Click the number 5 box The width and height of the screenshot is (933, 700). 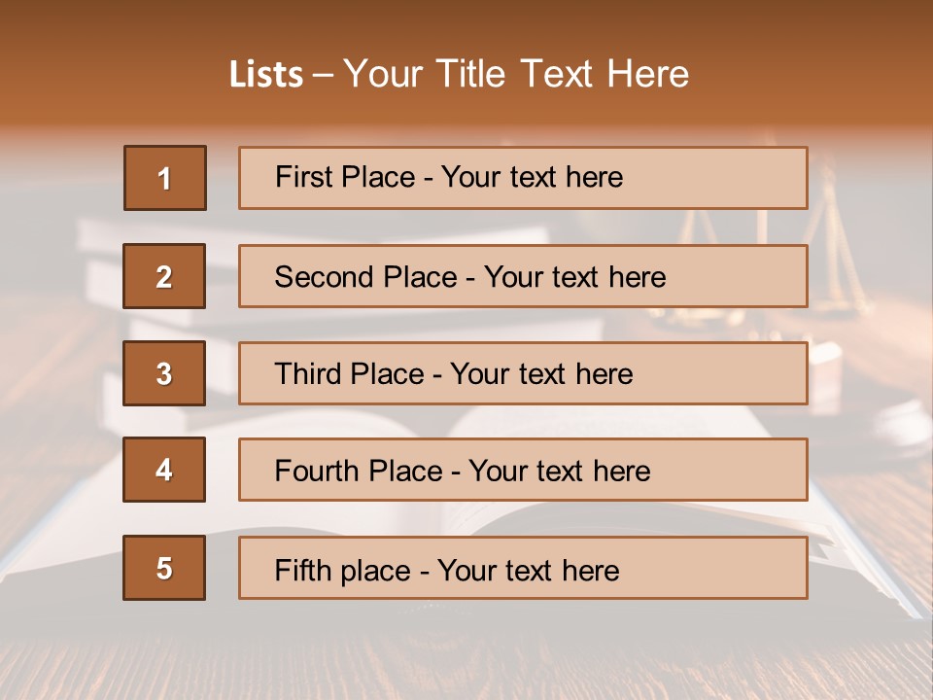tap(165, 568)
